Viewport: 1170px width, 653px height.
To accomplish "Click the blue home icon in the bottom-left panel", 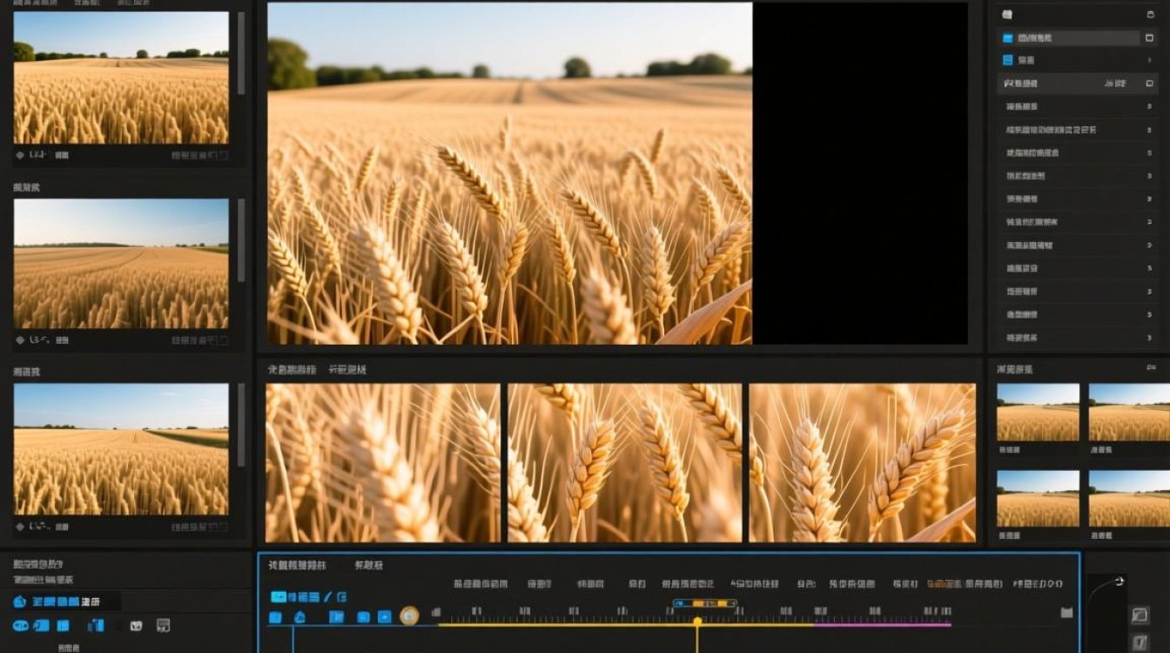I will point(20,602).
